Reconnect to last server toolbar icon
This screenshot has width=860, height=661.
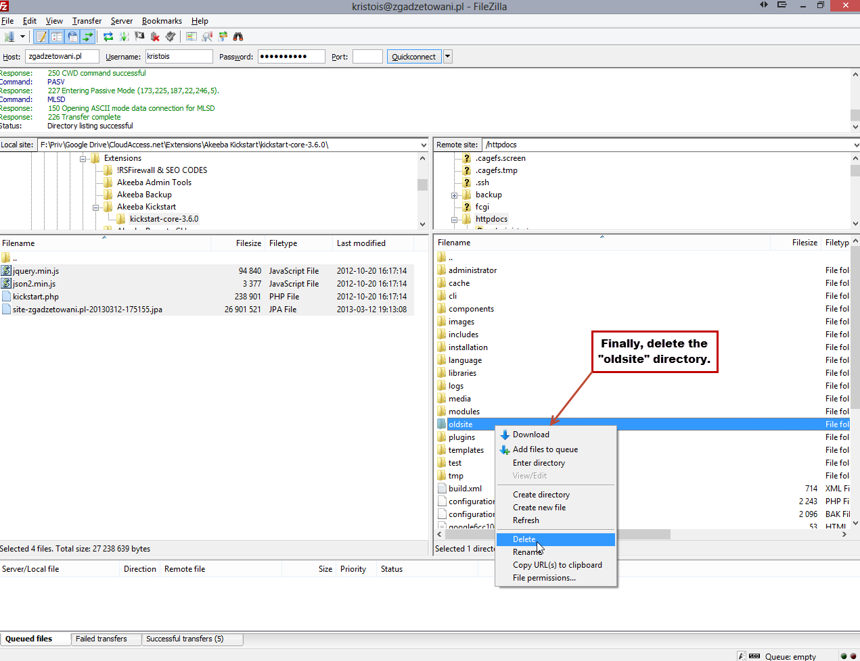click(171, 36)
